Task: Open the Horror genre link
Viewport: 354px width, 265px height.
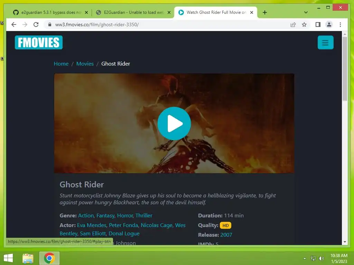Action: tap(125, 216)
